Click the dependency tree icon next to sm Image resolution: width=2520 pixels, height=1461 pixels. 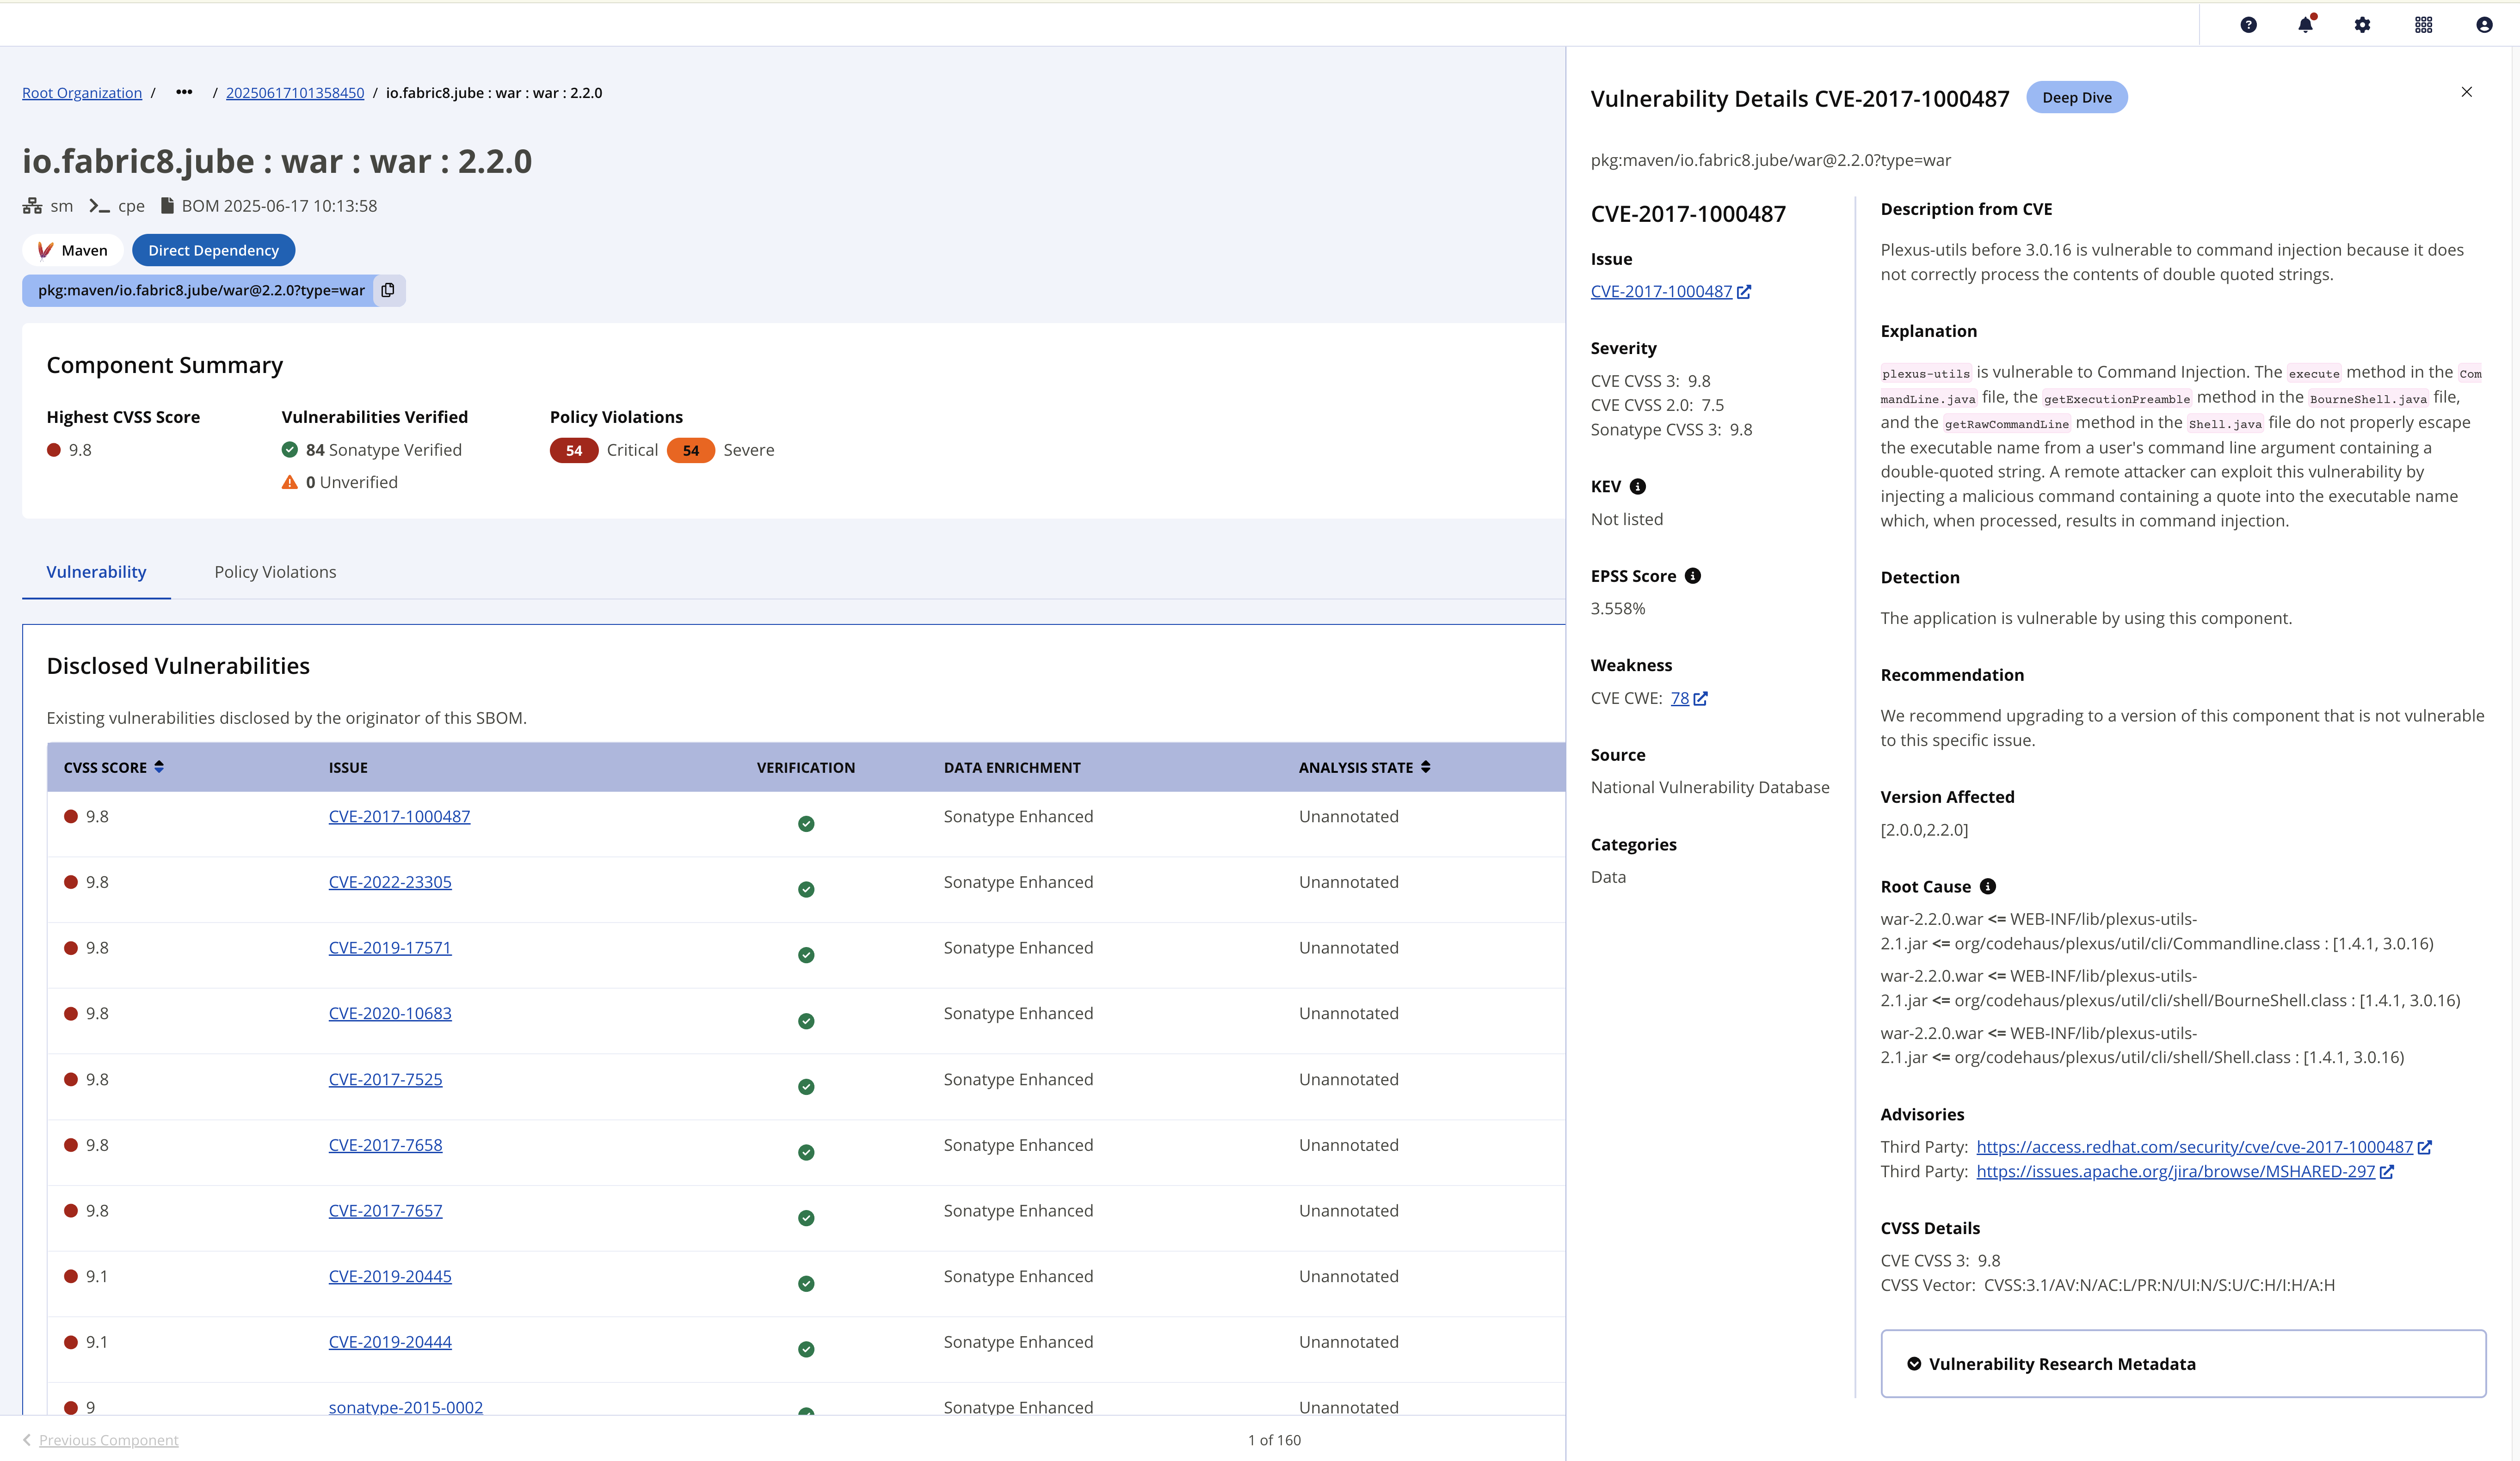[32, 206]
